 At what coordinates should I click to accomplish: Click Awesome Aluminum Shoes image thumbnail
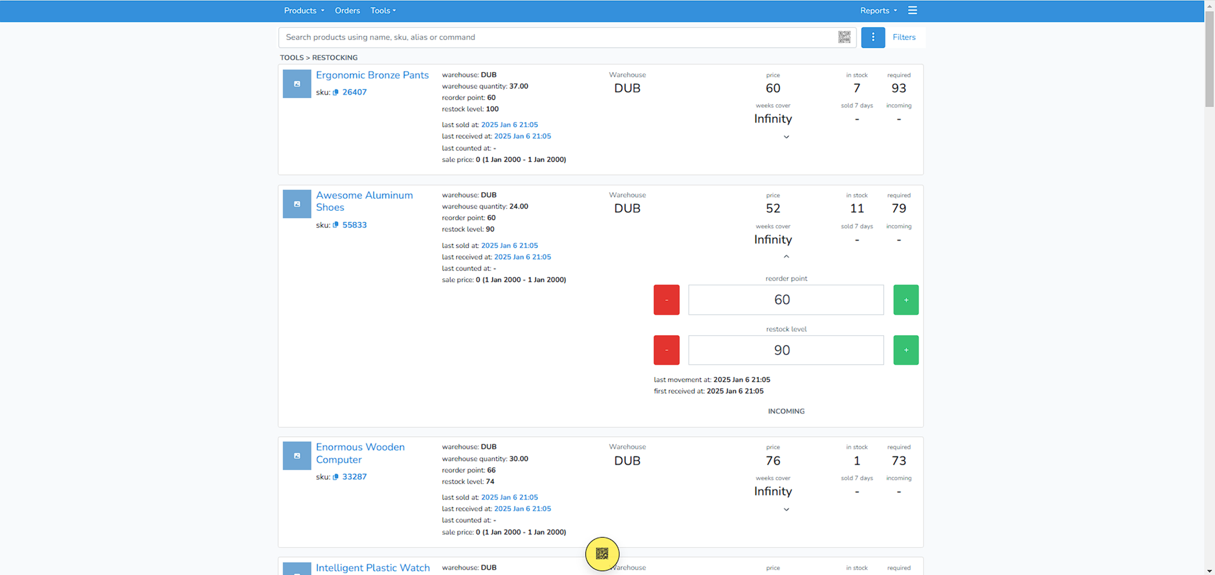pyautogui.click(x=297, y=204)
